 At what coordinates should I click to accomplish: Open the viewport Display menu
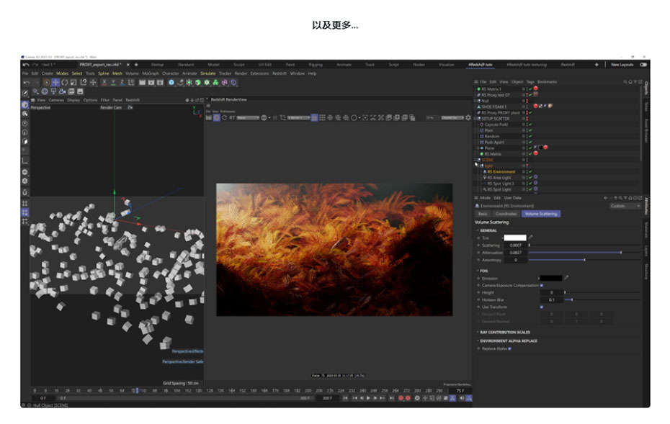click(x=73, y=100)
